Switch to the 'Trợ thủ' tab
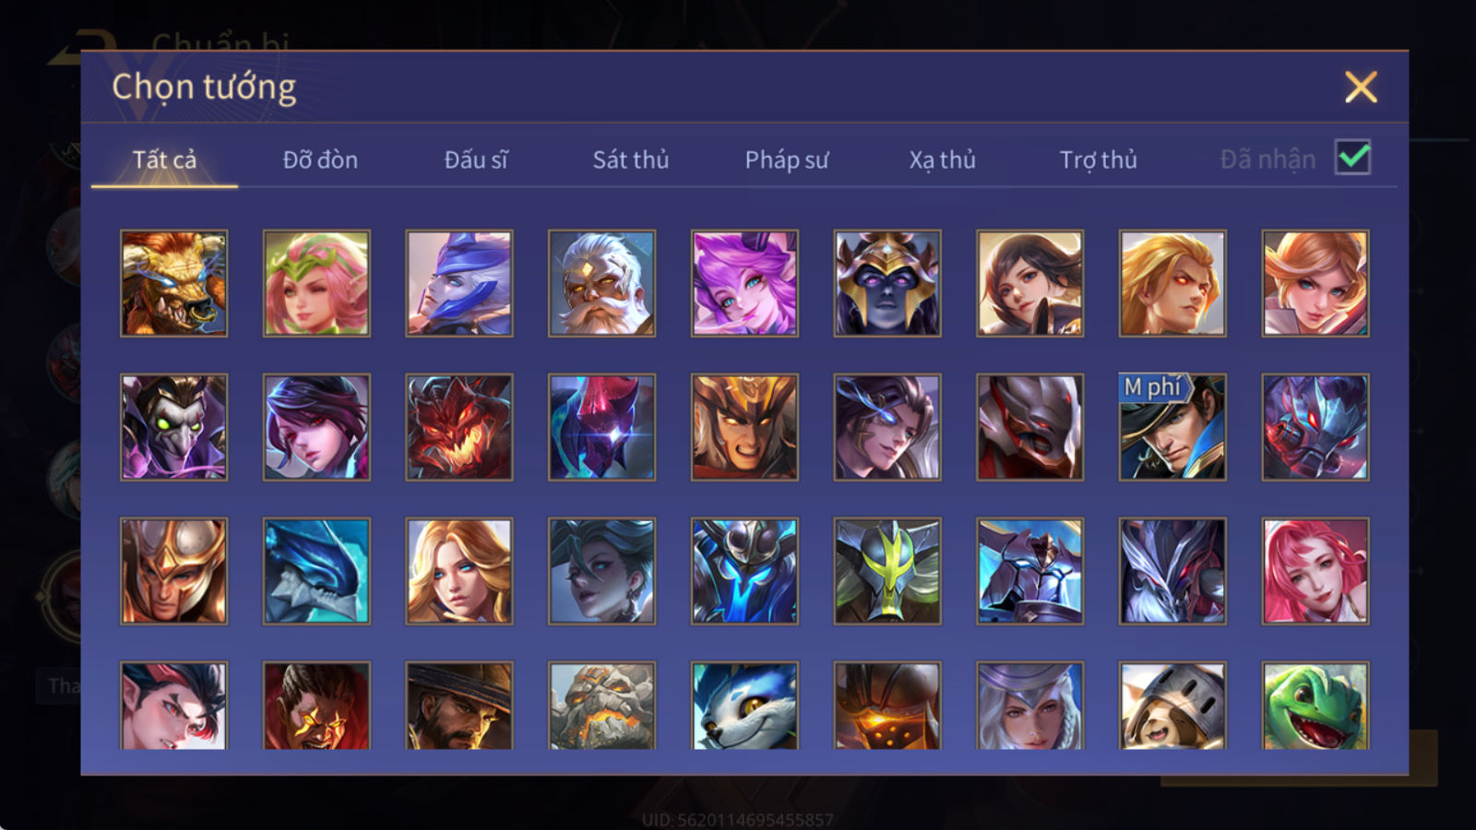This screenshot has height=830, width=1476. click(1098, 160)
